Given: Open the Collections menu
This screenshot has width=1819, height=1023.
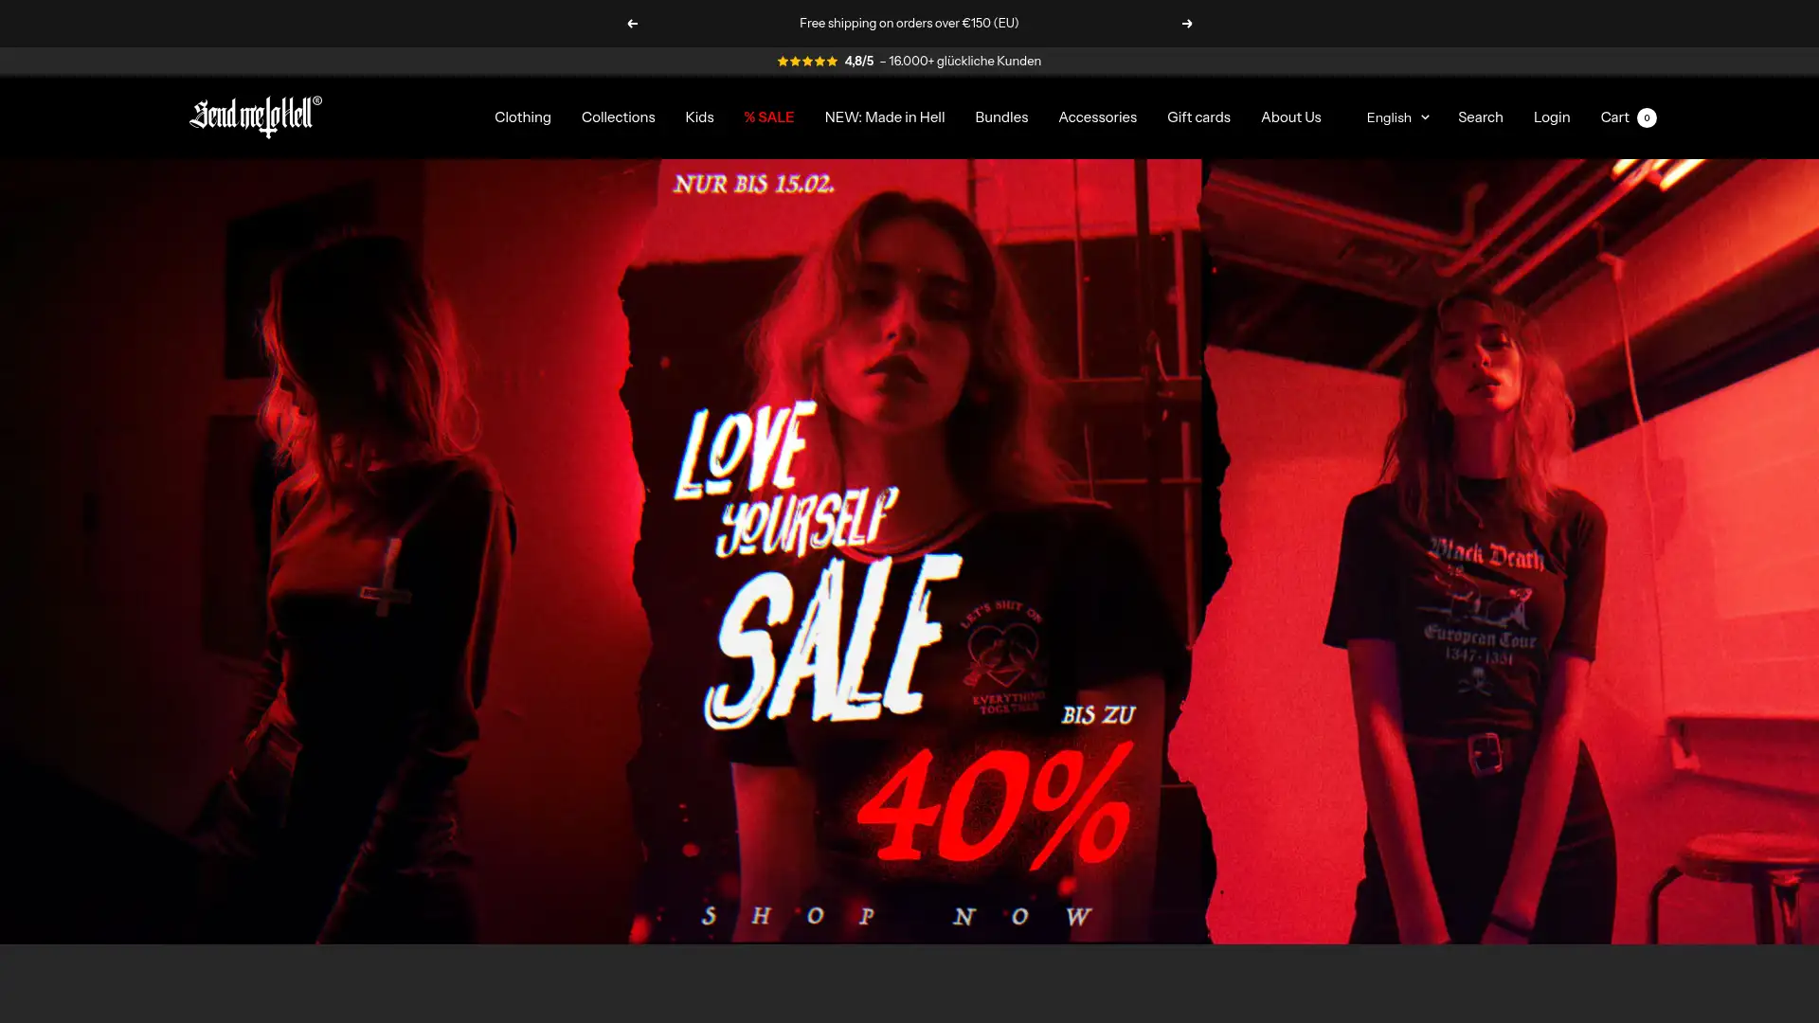Looking at the screenshot, I should [x=618, y=117].
